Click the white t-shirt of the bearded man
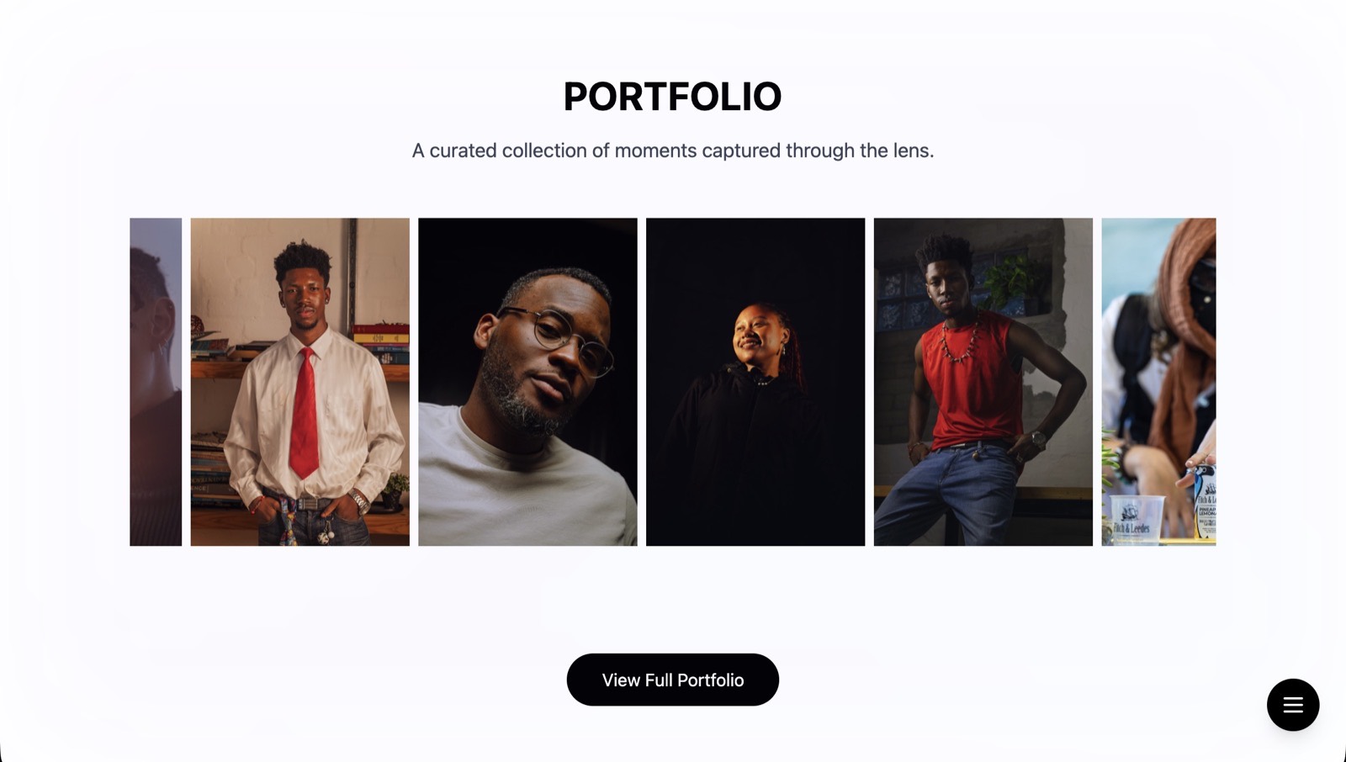Image resolution: width=1346 pixels, height=762 pixels. coord(526,478)
